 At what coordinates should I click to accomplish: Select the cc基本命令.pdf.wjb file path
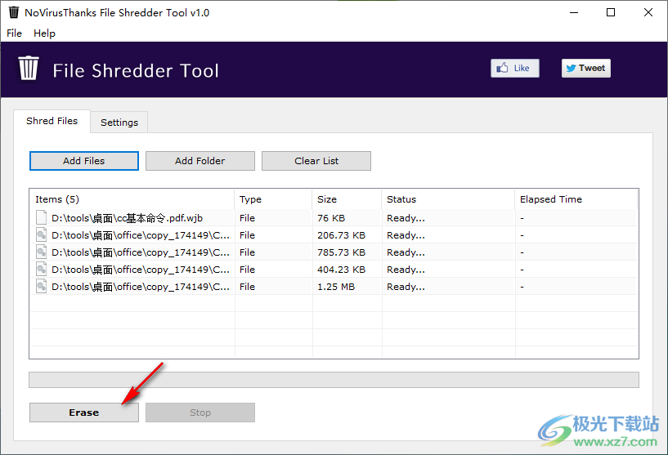127,218
